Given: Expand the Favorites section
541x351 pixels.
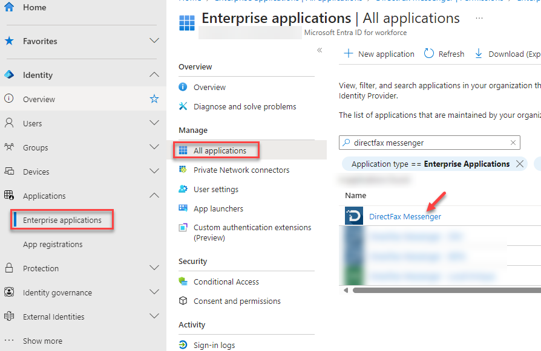Looking at the screenshot, I should tap(154, 41).
